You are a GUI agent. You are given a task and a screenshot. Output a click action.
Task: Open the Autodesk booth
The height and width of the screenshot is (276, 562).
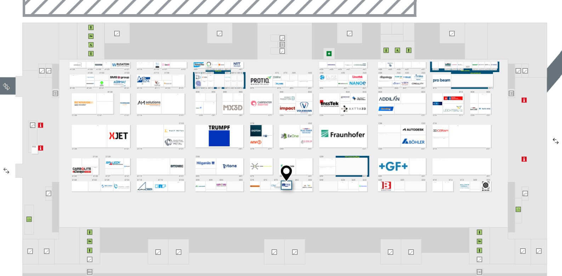coord(413,130)
